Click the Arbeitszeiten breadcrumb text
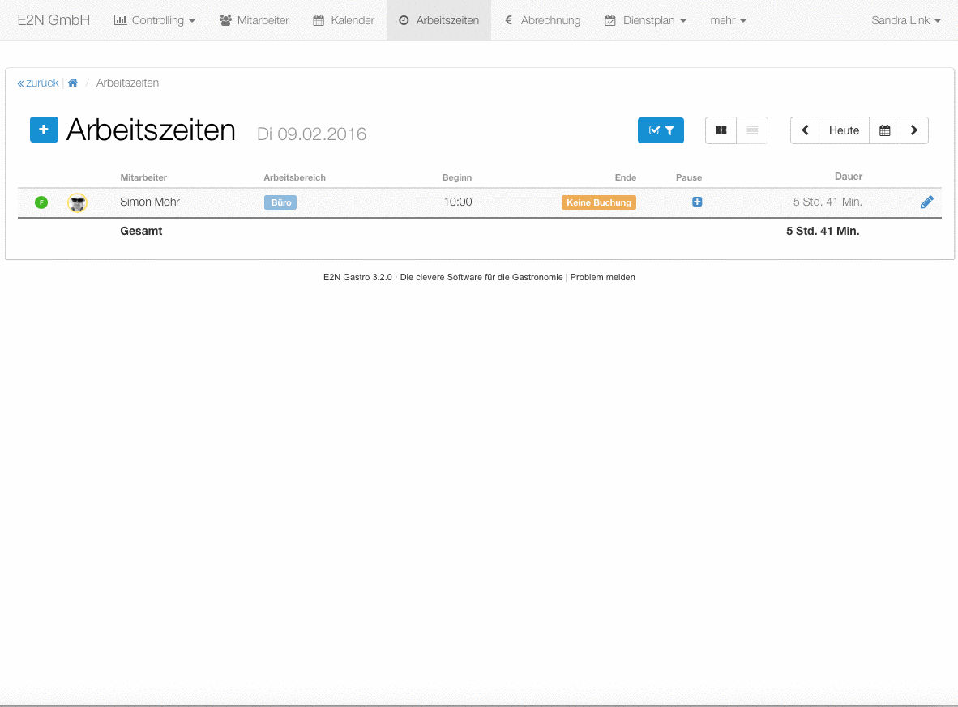Viewport: 958px width, 707px height. click(x=127, y=83)
